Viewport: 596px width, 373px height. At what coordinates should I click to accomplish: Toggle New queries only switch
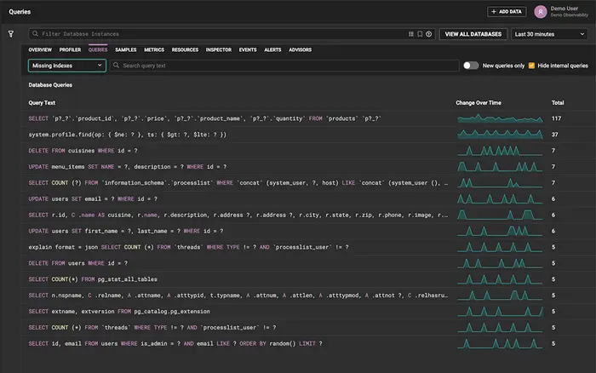[x=471, y=66]
